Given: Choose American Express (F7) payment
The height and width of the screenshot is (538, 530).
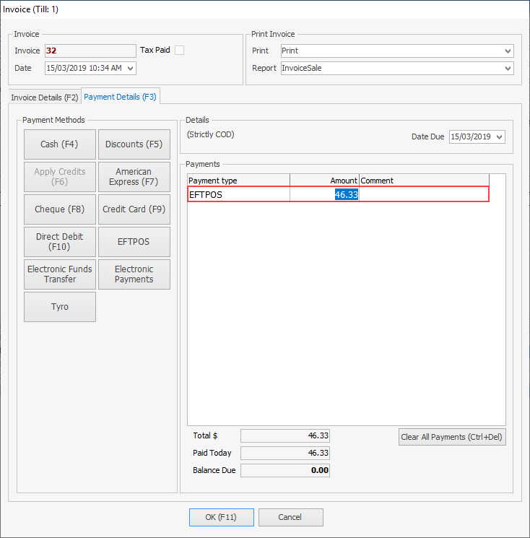Looking at the screenshot, I should (x=134, y=177).
